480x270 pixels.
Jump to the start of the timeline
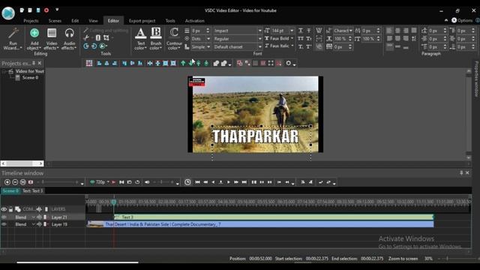point(197,182)
